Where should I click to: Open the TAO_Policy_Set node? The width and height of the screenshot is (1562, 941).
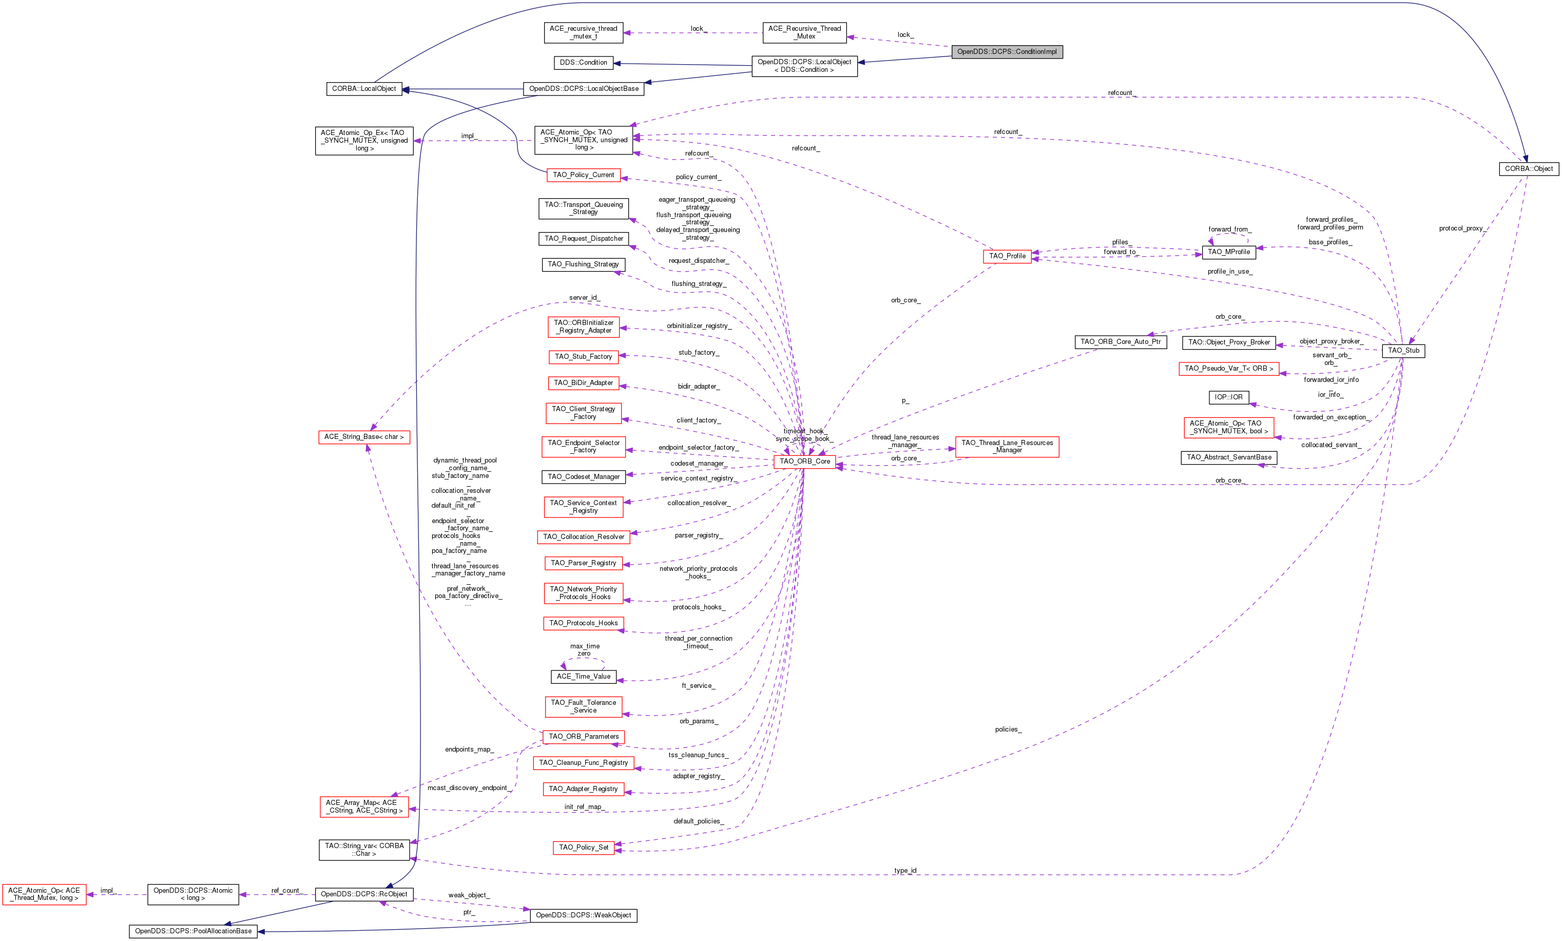click(583, 848)
